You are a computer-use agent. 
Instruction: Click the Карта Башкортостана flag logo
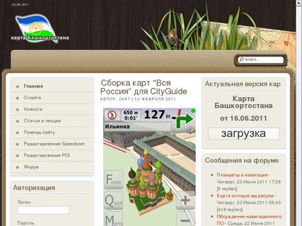tap(40, 29)
